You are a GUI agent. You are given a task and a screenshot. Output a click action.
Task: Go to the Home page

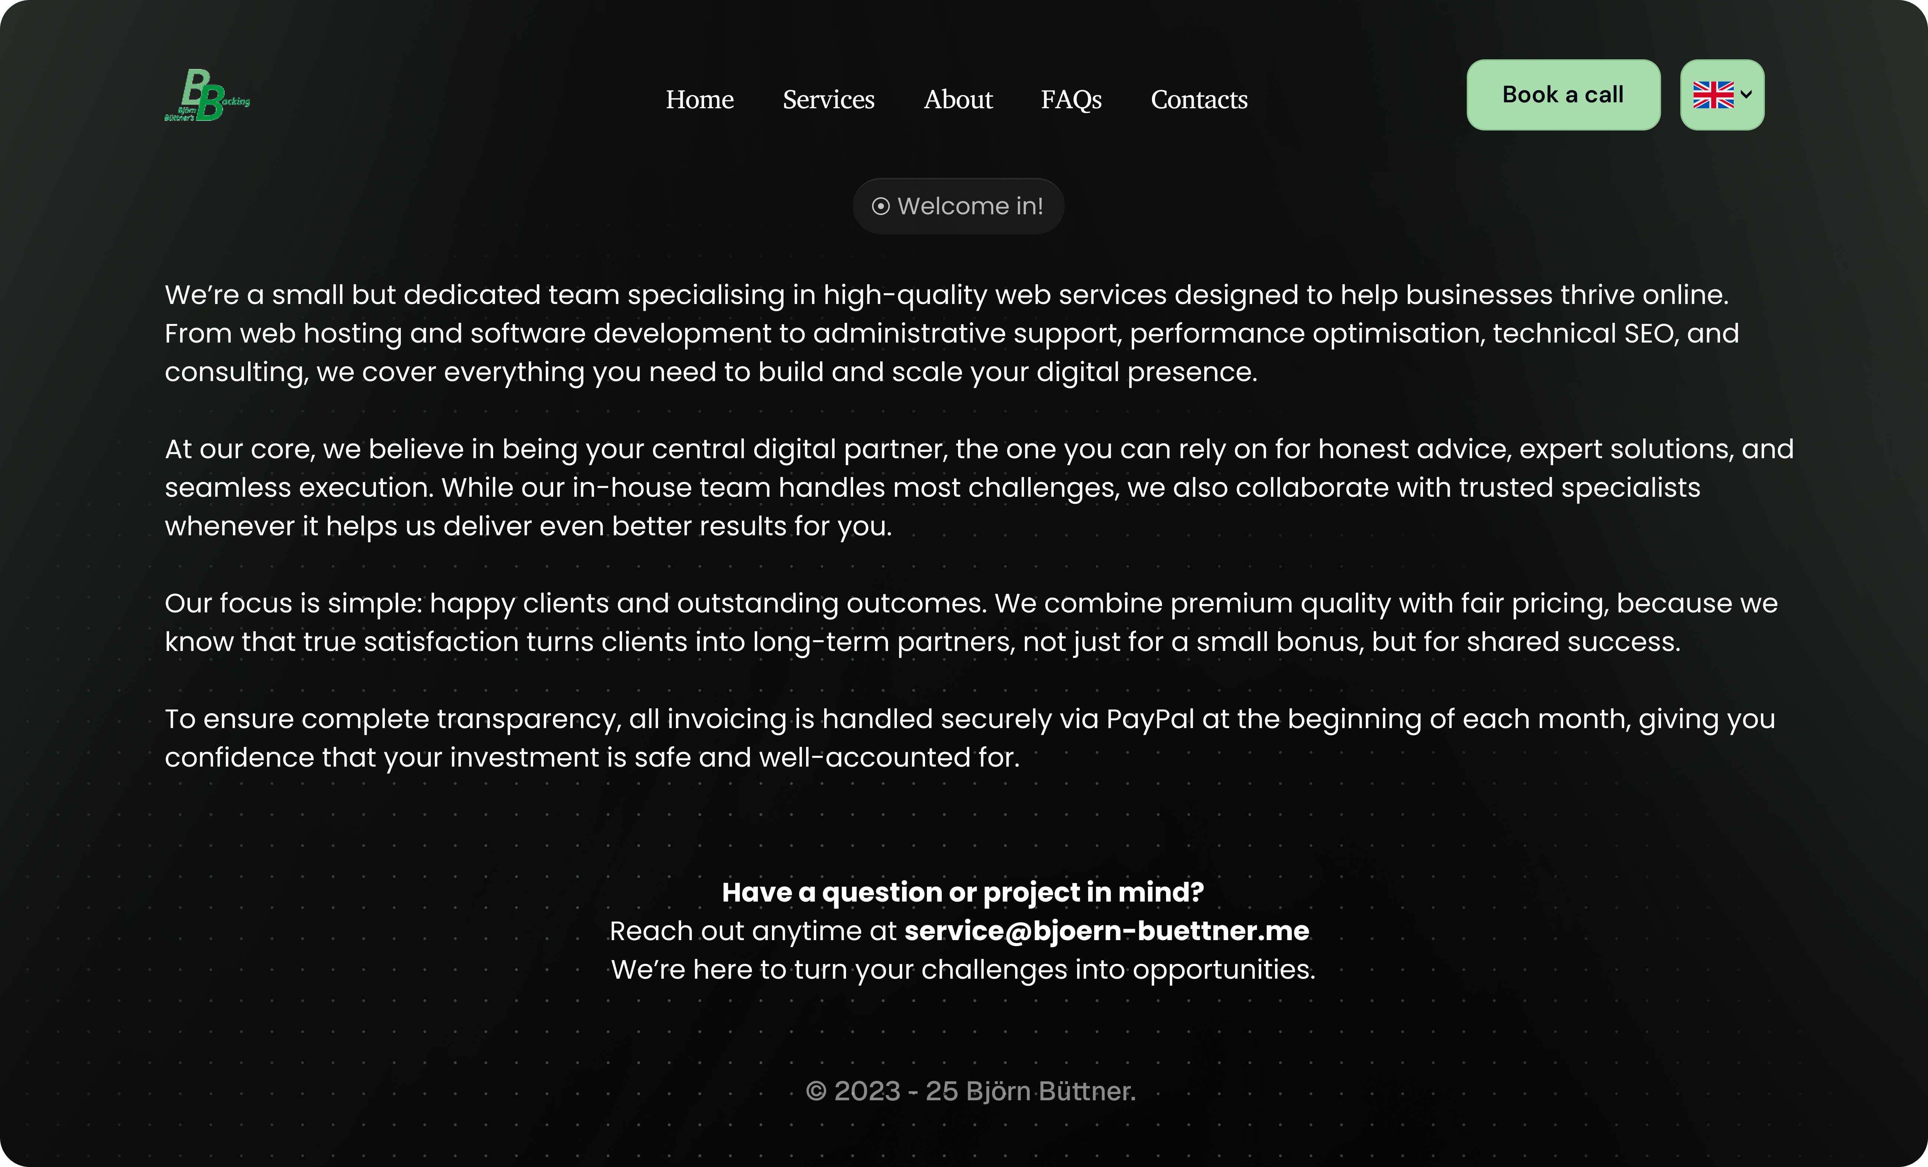click(x=700, y=100)
